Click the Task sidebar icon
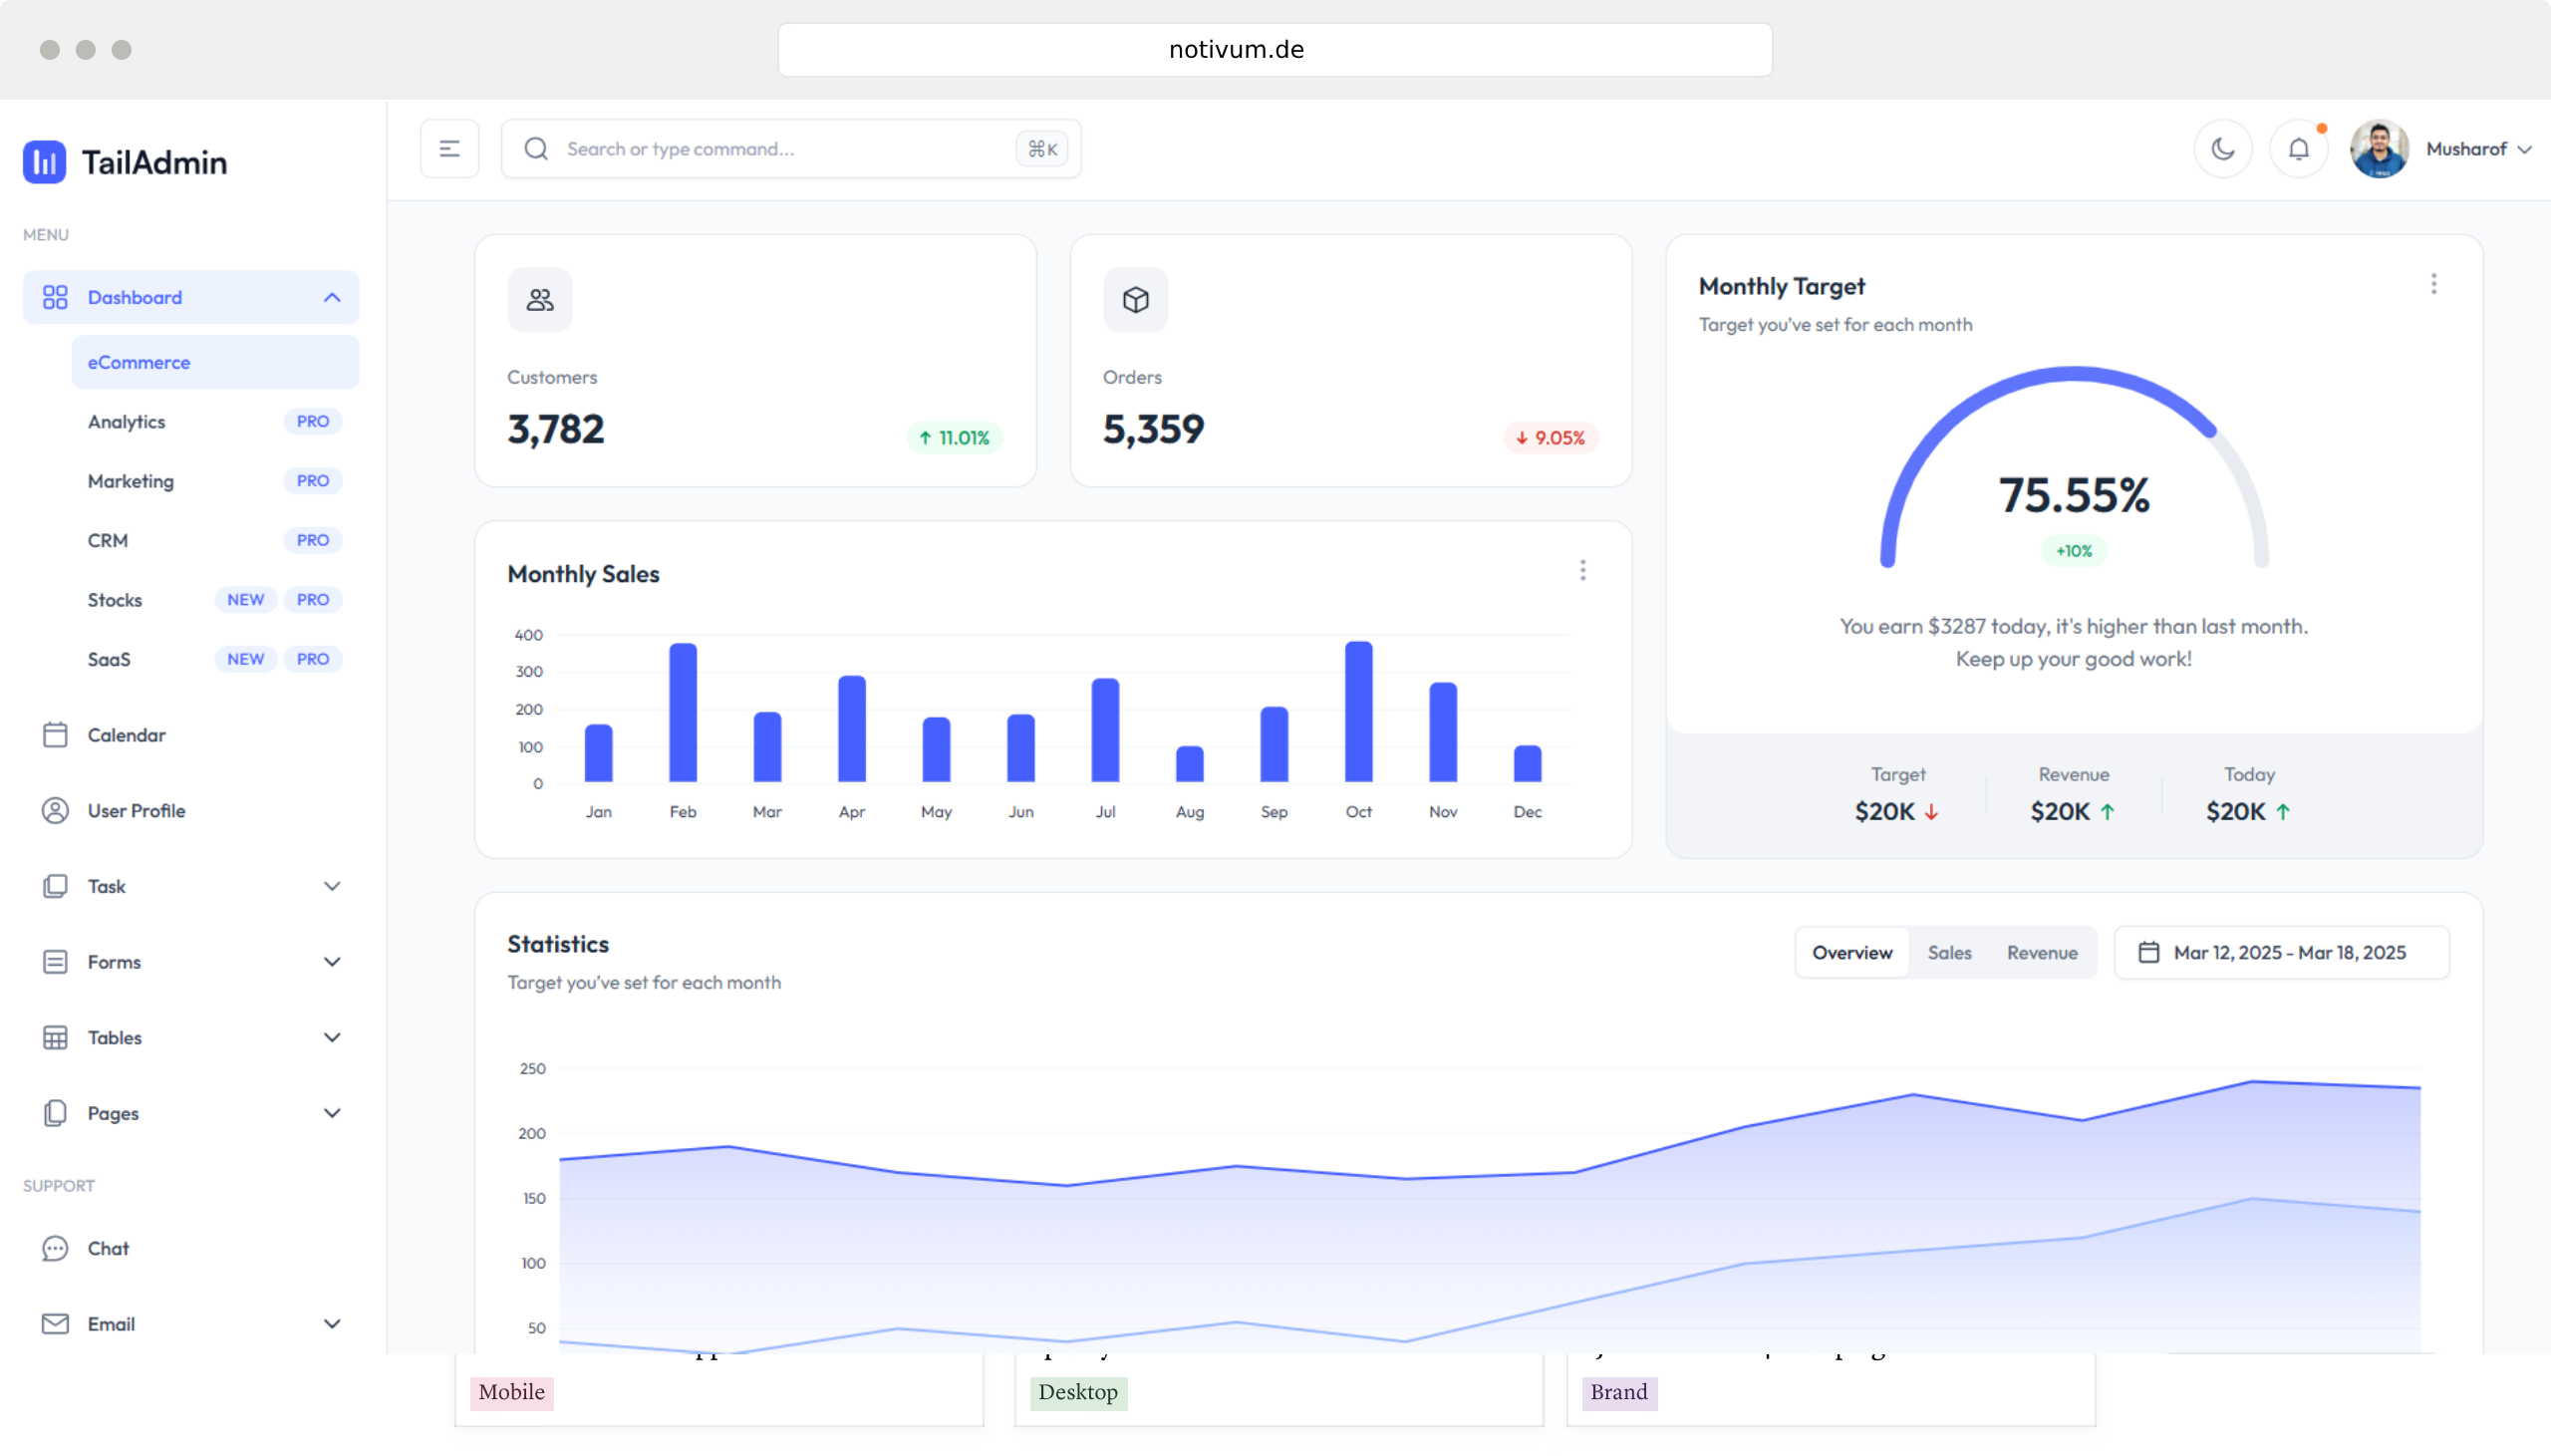This screenshot has height=1456, width=2551. coord(55,887)
